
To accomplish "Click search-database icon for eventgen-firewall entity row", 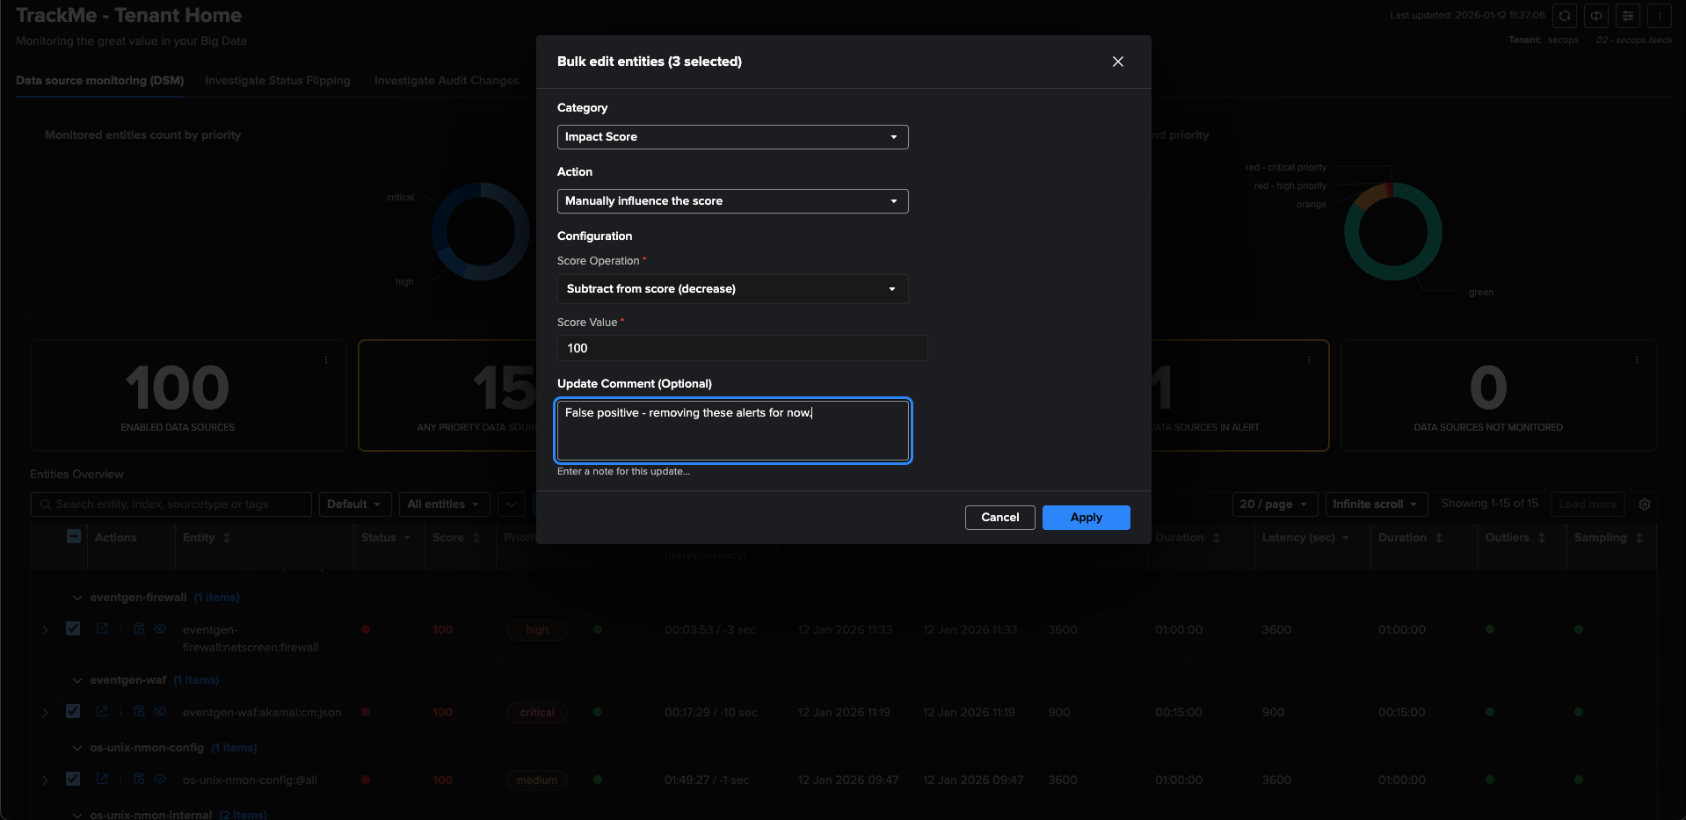I will 139,629.
